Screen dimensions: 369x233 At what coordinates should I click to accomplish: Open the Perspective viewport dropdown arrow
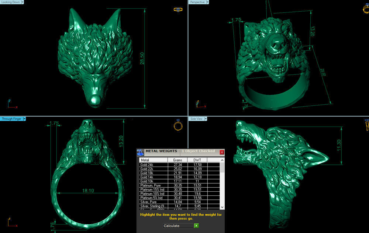(207, 2)
